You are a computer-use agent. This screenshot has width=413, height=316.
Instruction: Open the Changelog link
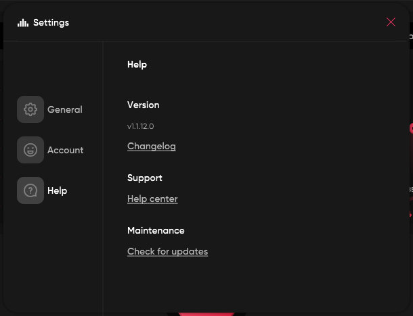click(x=152, y=147)
